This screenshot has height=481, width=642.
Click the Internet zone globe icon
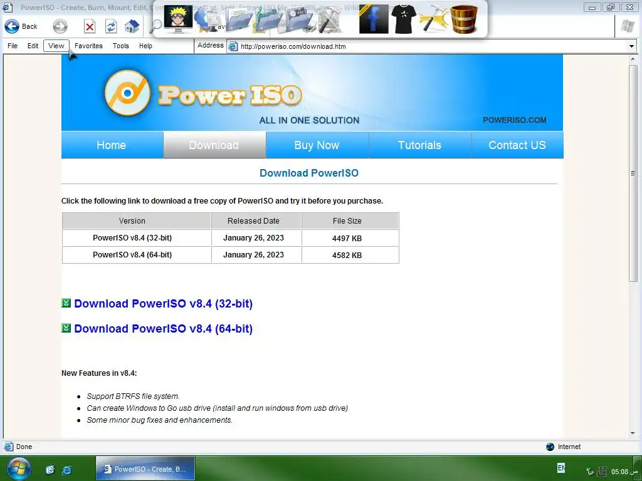pos(550,447)
